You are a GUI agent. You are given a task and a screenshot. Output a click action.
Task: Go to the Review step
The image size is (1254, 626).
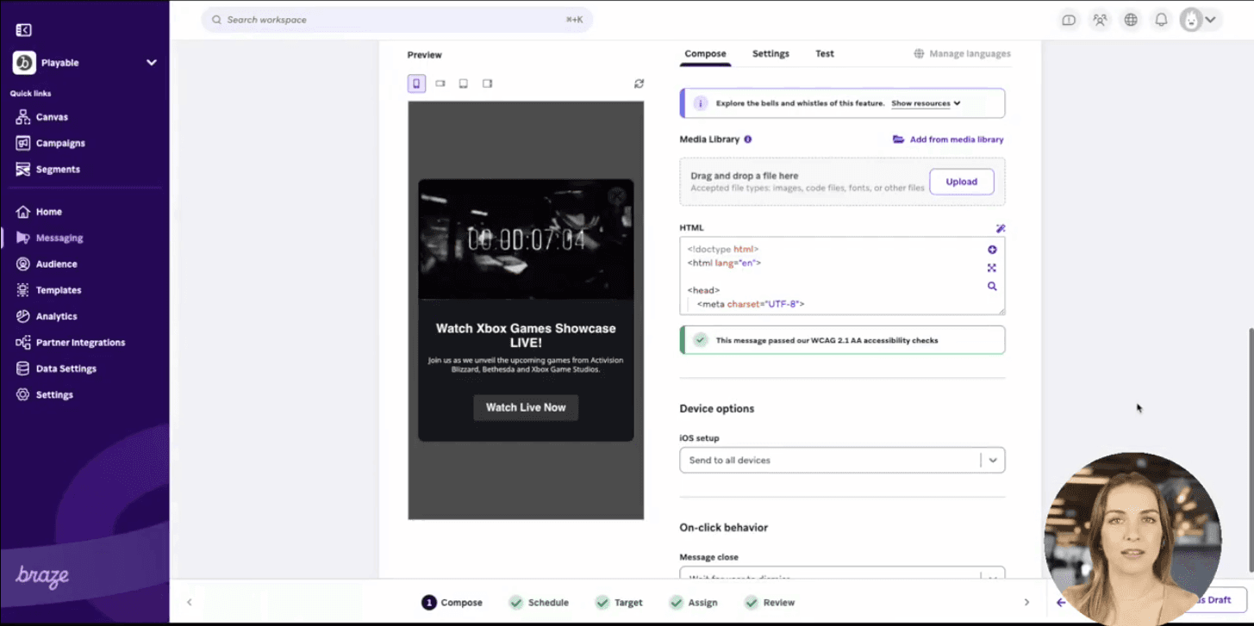[x=770, y=603]
